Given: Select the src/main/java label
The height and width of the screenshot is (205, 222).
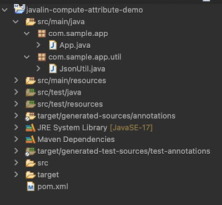Looking at the screenshot, I should coord(61,22).
